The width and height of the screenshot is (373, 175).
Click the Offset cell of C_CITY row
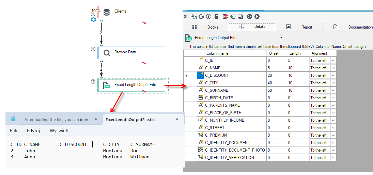coord(276,83)
